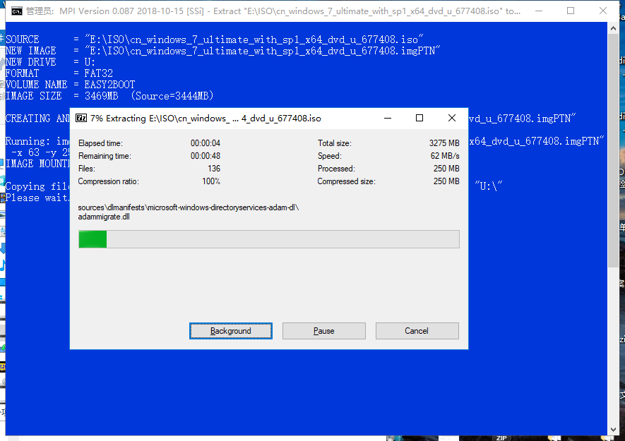Viewport: 625px width, 441px height.
Task: Minimize the MPI console window
Action: point(539,11)
